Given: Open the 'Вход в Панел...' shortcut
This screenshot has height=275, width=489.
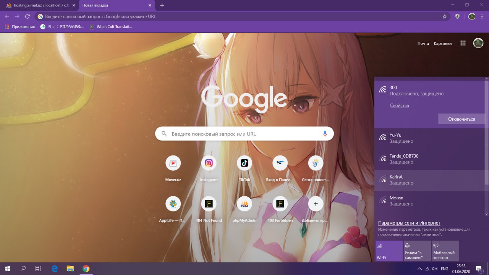Looking at the screenshot, I should (280, 169).
